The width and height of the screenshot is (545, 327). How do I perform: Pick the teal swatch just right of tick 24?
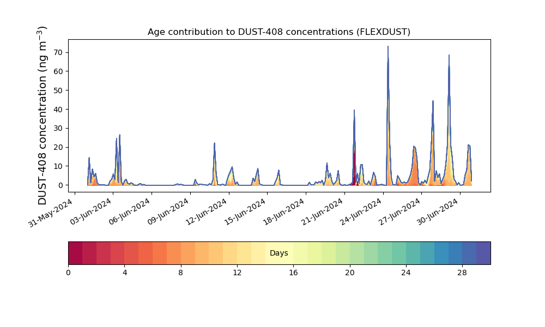pos(413,253)
